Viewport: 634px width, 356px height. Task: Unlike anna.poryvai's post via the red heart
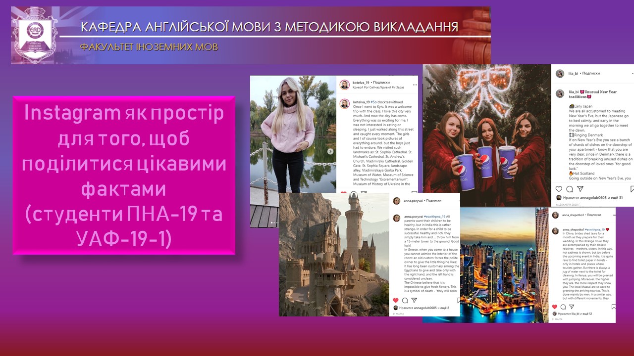[395, 300]
